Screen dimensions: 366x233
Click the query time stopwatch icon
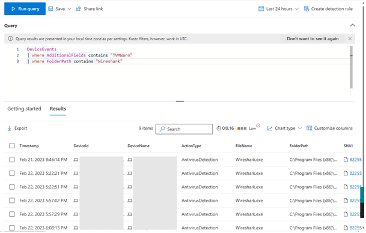click(219, 129)
